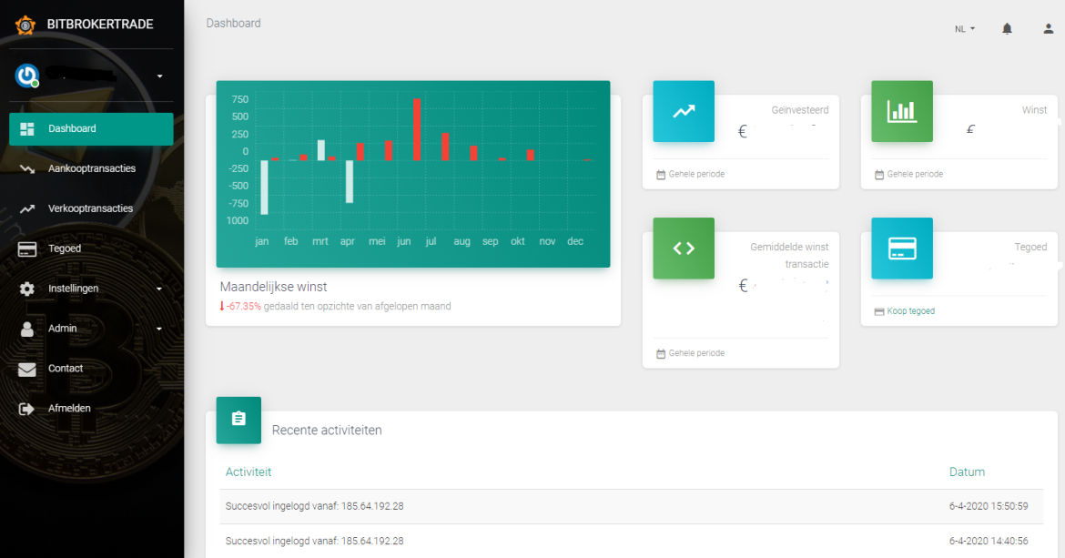Open the NL language dropdown
Viewport: 1065px width, 558px height.
tap(965, 29)
